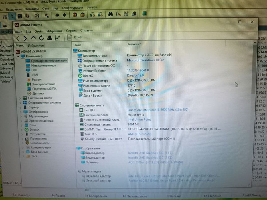The height and width of the screenshot is (200, 267).
Task: Expand the Отображение tree node
Action: coord(21,112)
